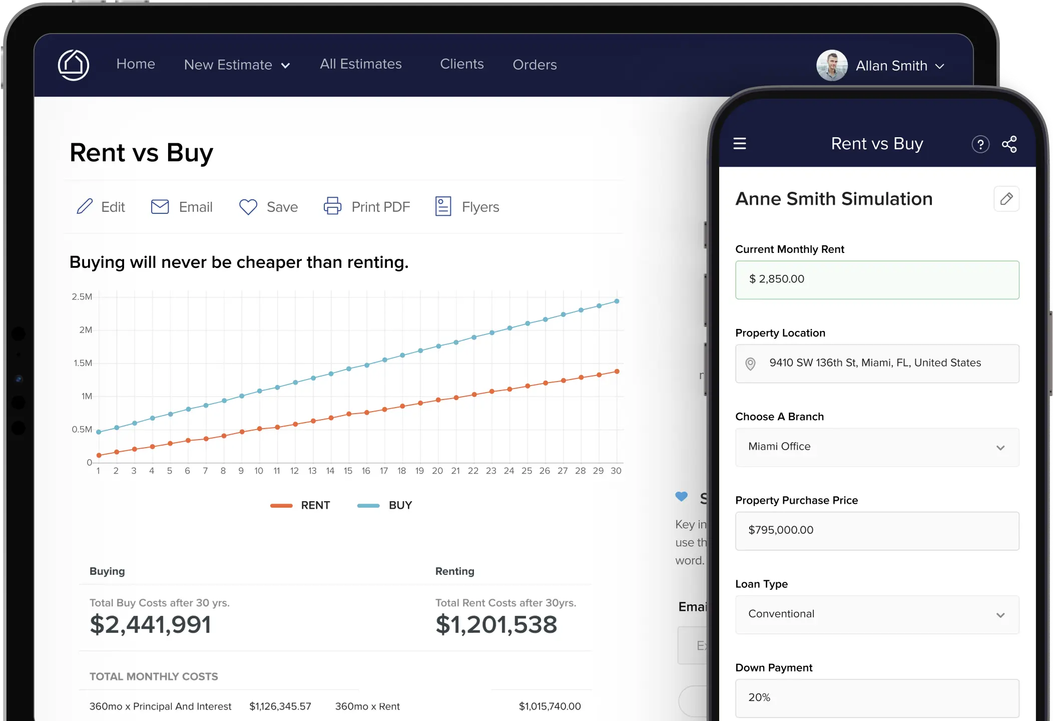Screen dimensions: 1053x721
Task: Click the Save heart icon
Action: [x=248, y=207]
